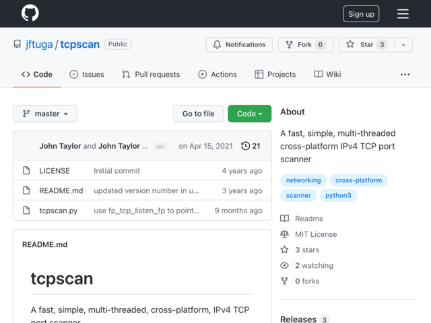Click the Go to file button
The height and width of the screenshot is (323, 431).
198,114
